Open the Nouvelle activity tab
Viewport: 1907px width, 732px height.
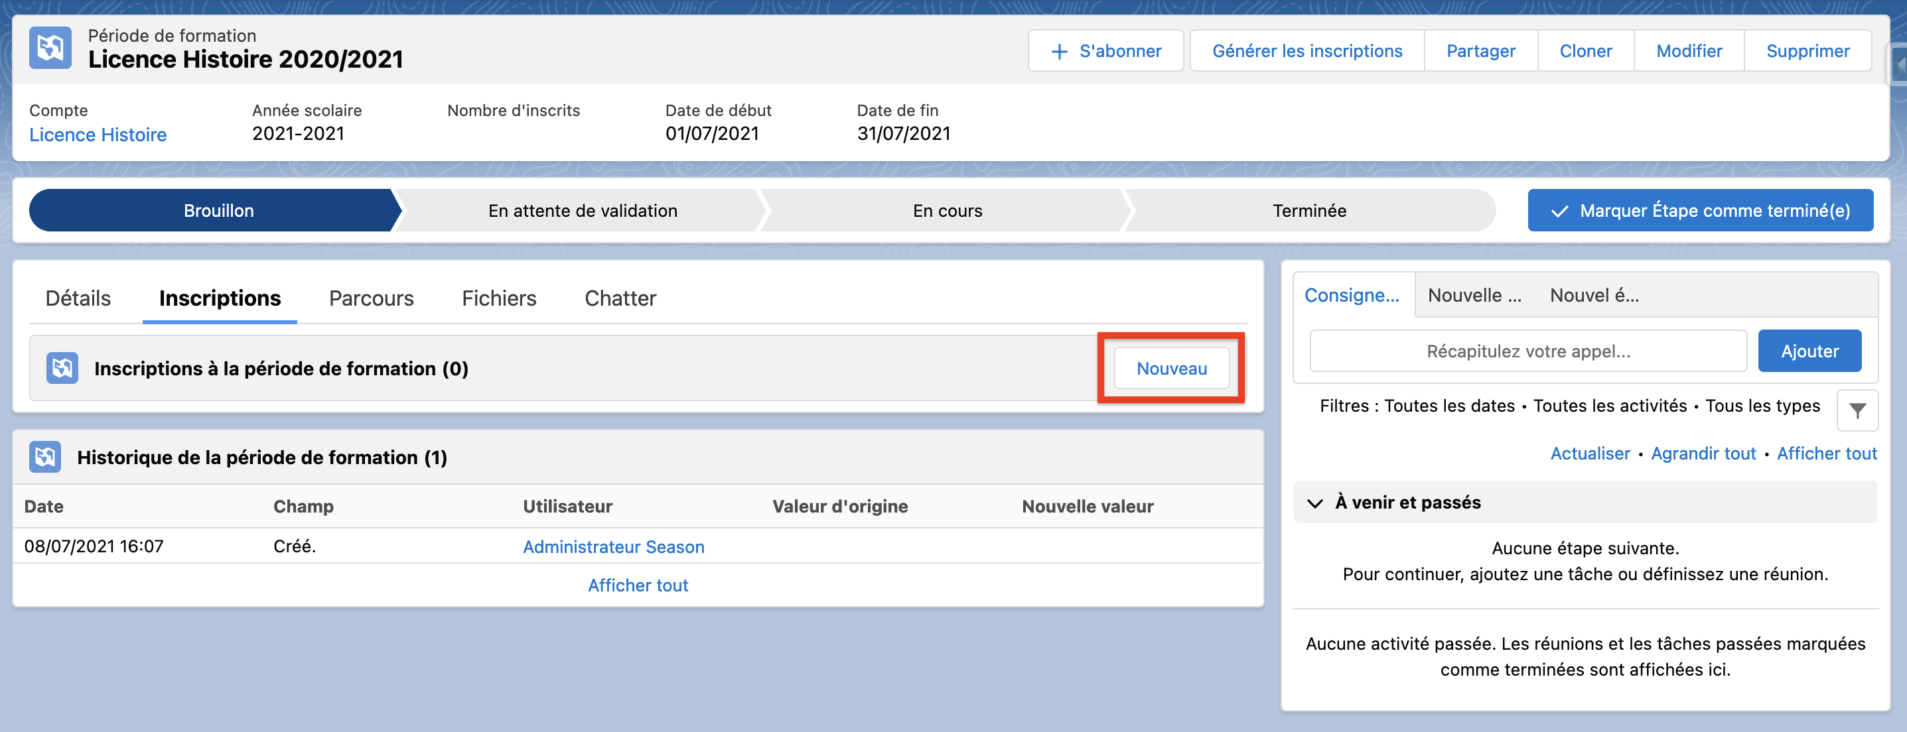click(1474, 295)
